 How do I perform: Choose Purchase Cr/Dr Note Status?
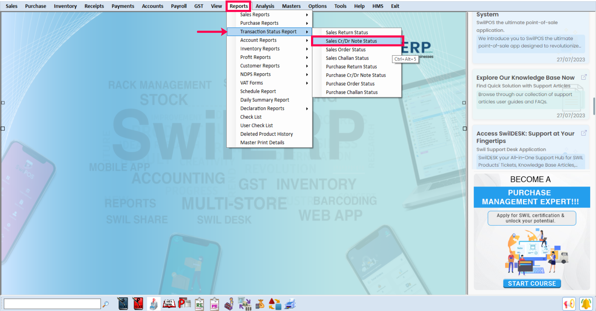coord(357,75)
